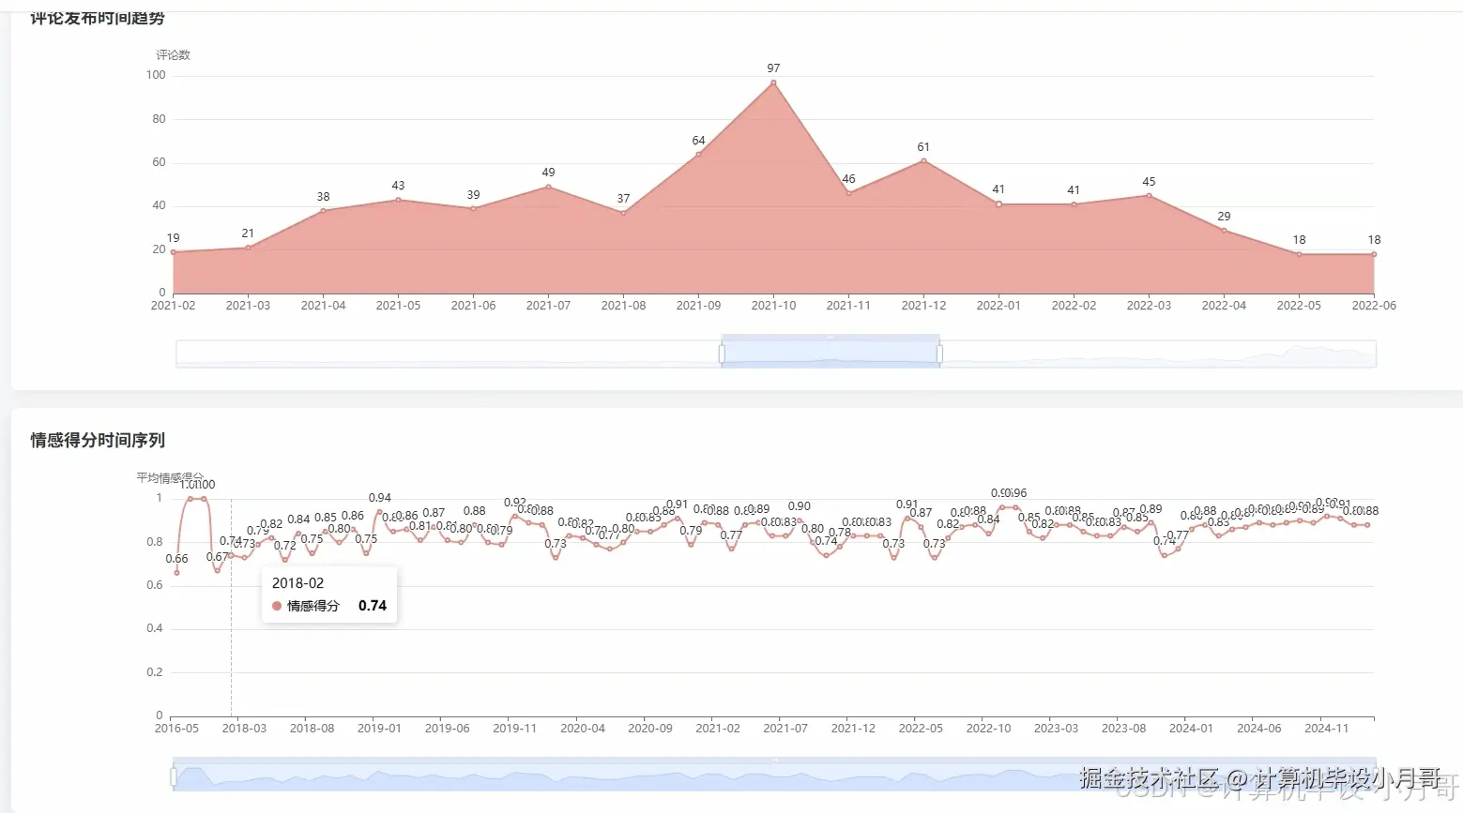Viewport: 1463px width, 813px height.
Task: Click the 2021-12 data point labeled 61
Action: 923,160
